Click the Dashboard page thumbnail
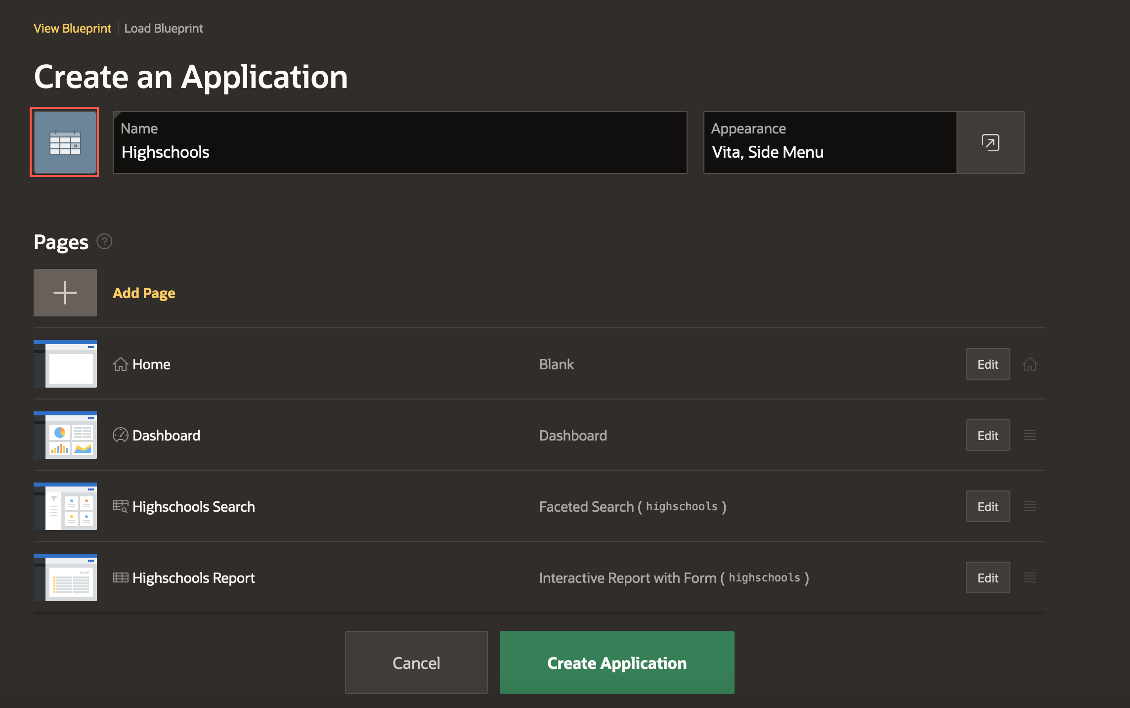The width and height of the screenshot is (1130, 708). tap(65, 435)
